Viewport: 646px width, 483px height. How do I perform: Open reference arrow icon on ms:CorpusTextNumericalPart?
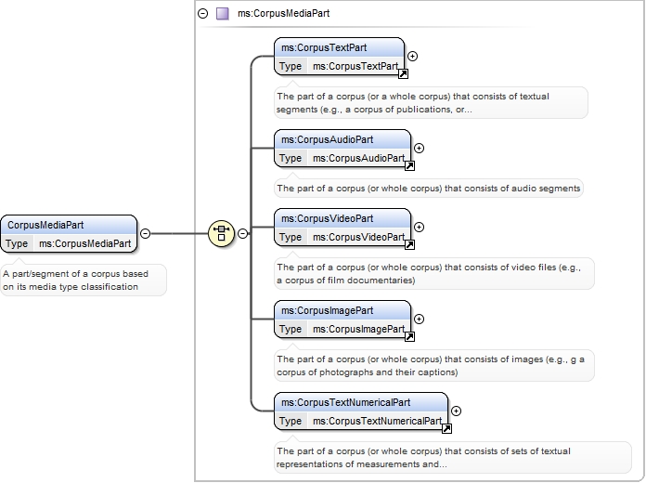pos(446,428)
